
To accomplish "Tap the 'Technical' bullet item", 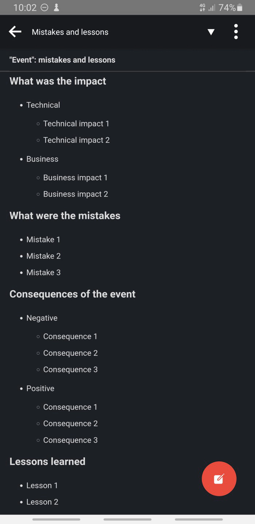I will (x=43, y=105).
